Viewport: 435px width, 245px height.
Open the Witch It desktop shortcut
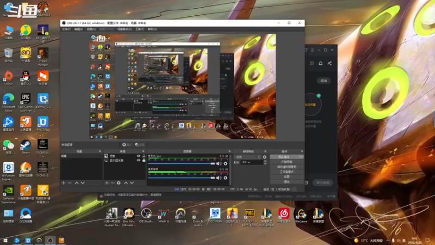tap(164, 216)
